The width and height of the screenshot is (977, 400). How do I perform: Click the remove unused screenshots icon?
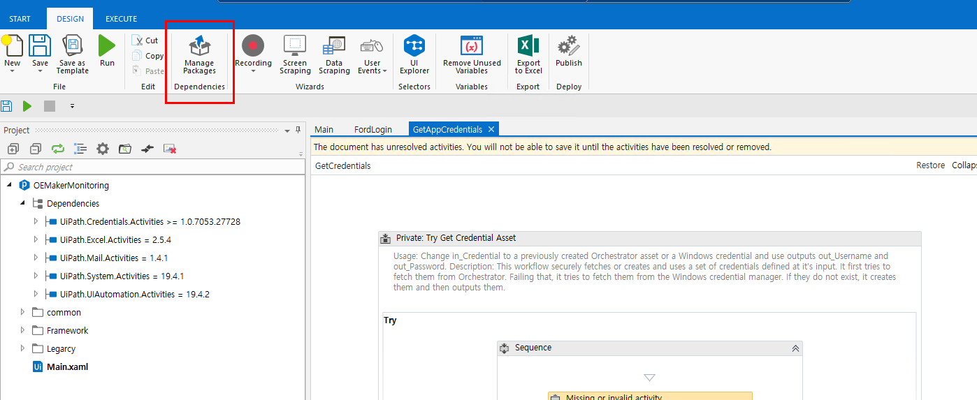169,149
